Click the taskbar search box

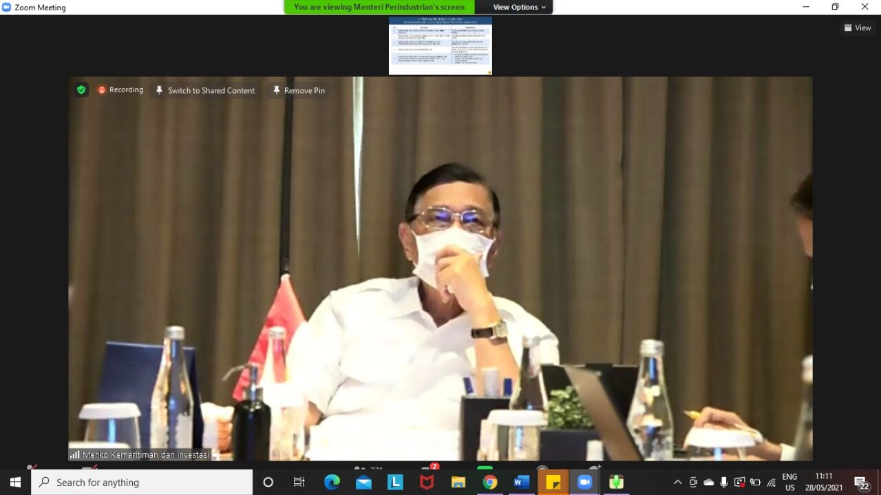click(x=142, y=483)
